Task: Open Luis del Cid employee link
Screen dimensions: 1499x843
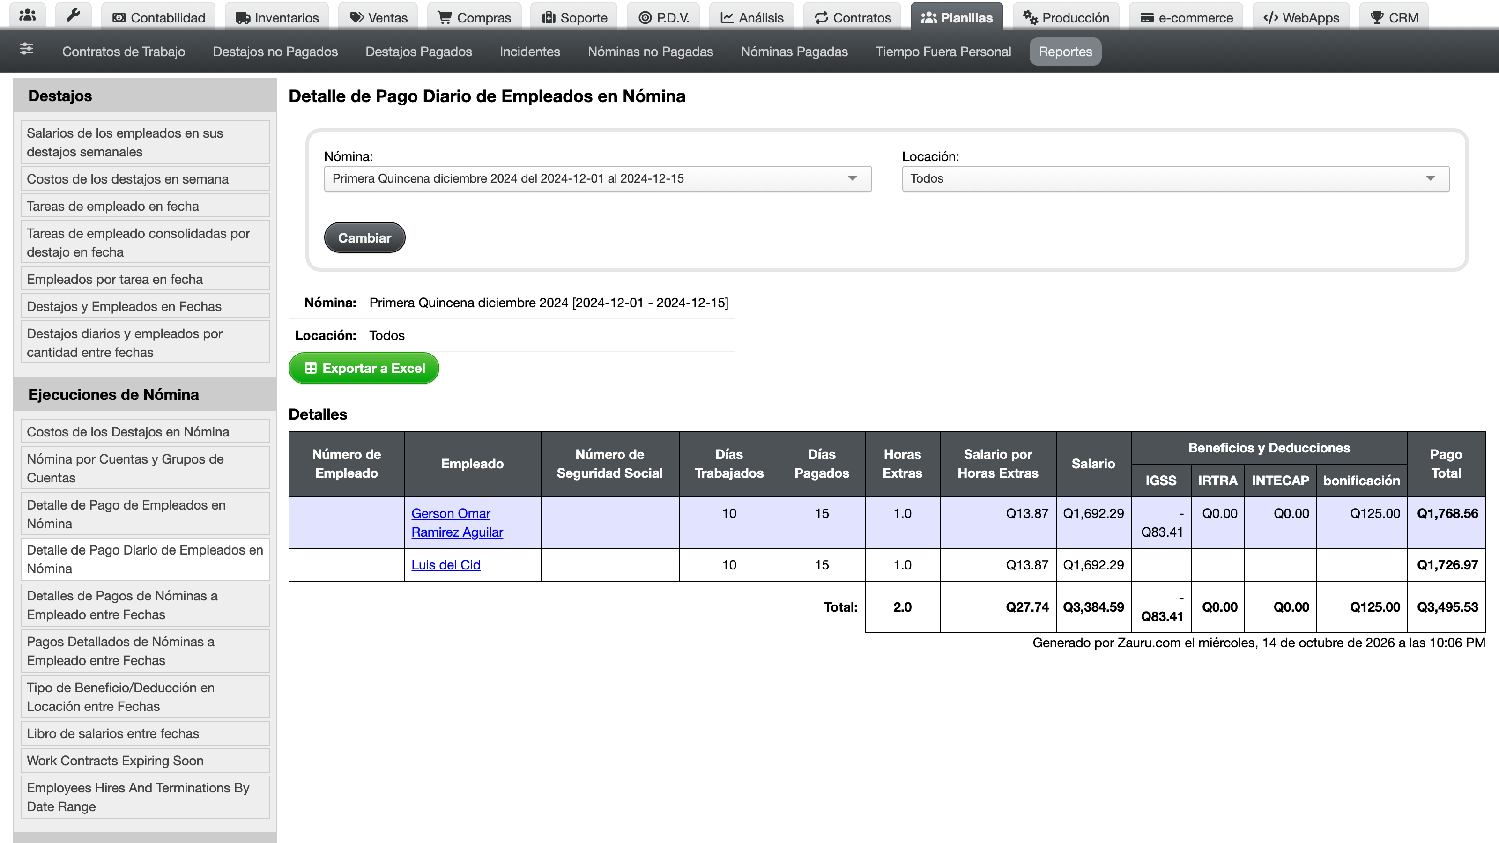Action: (x=446, y=565)
